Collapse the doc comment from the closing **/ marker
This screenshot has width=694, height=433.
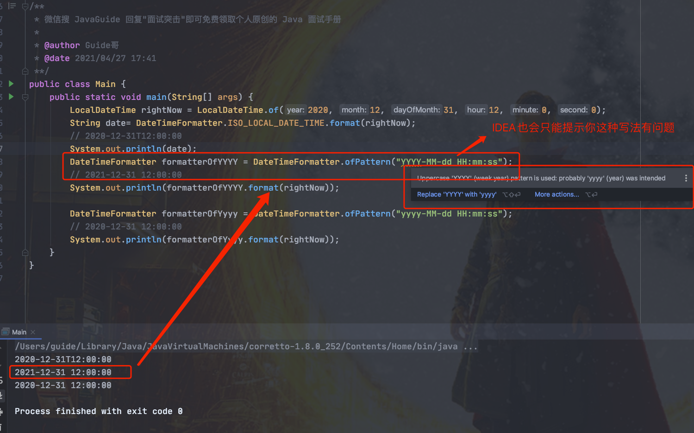pyautogui.click(x=25, y=71)
